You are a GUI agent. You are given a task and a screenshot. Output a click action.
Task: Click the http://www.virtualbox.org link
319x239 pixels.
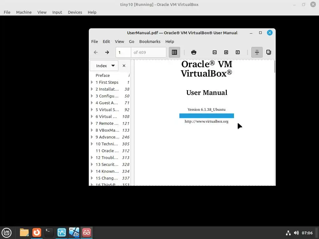(207, 121)
